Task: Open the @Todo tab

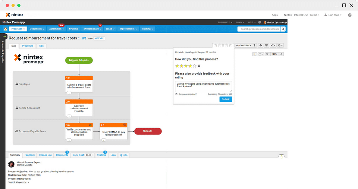Action: (x=124, y=155)
